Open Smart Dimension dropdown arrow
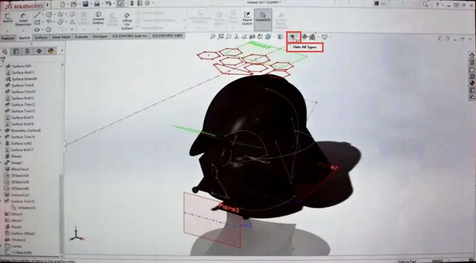Viewport: 476px width, 263px height. coord(23,31)
